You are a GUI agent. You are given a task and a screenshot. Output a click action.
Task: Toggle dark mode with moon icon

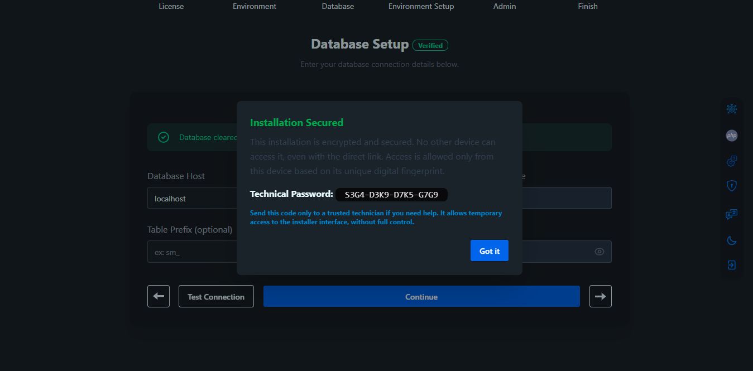click(732, 240)
